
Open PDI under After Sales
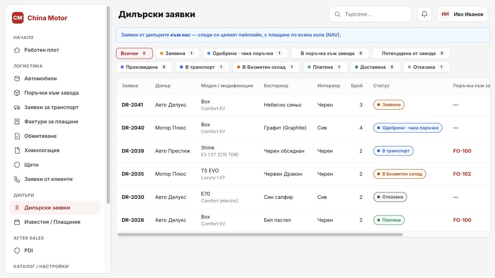(x=55, y=251)
